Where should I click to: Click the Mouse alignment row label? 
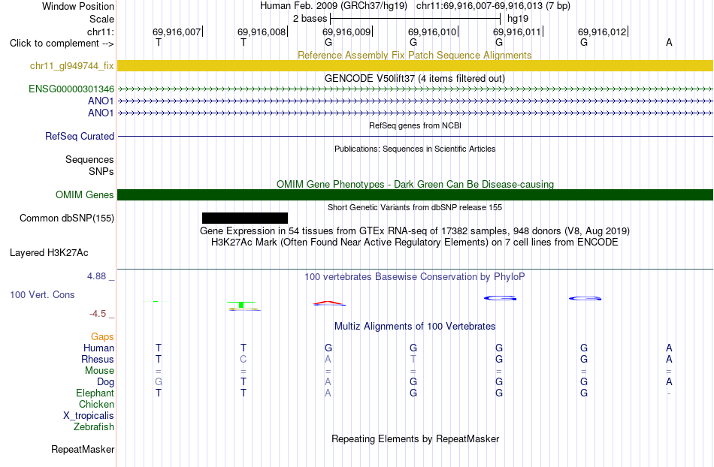click(99, 371)
